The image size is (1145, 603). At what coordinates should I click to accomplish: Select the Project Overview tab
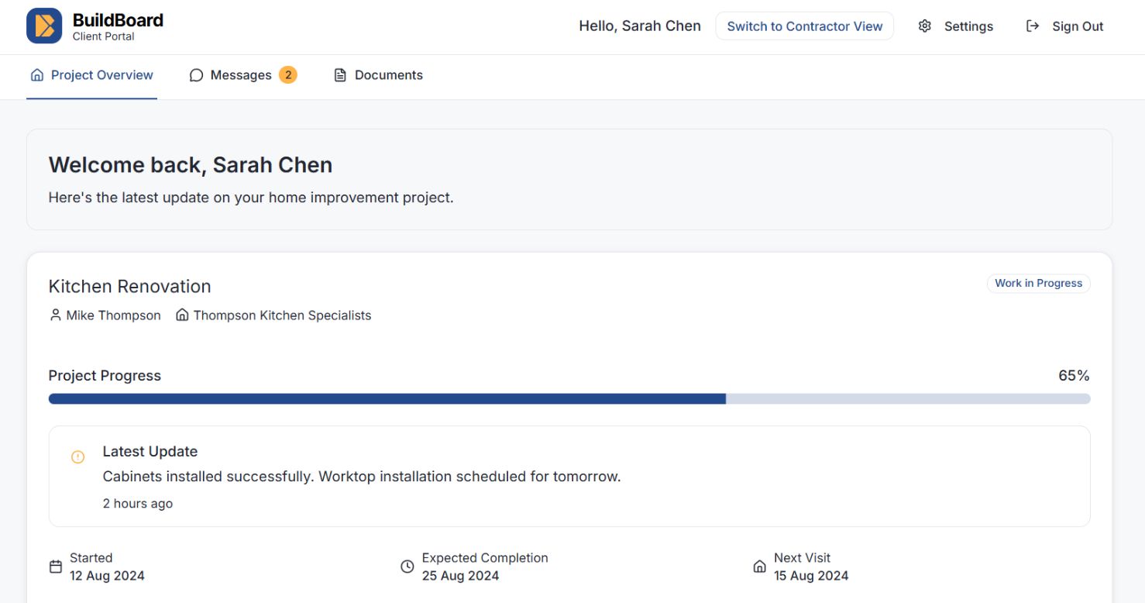coord(101,74)
